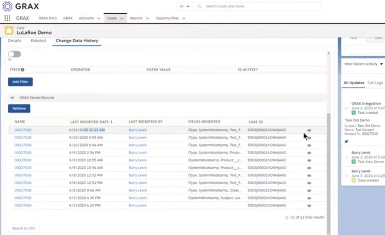Click the Field info icon
The image size is (385, 235).
tap(23, 70)
